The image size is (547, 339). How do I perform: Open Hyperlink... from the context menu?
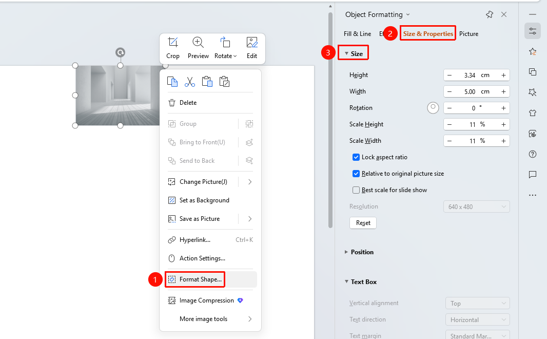[x=210, y=240]
